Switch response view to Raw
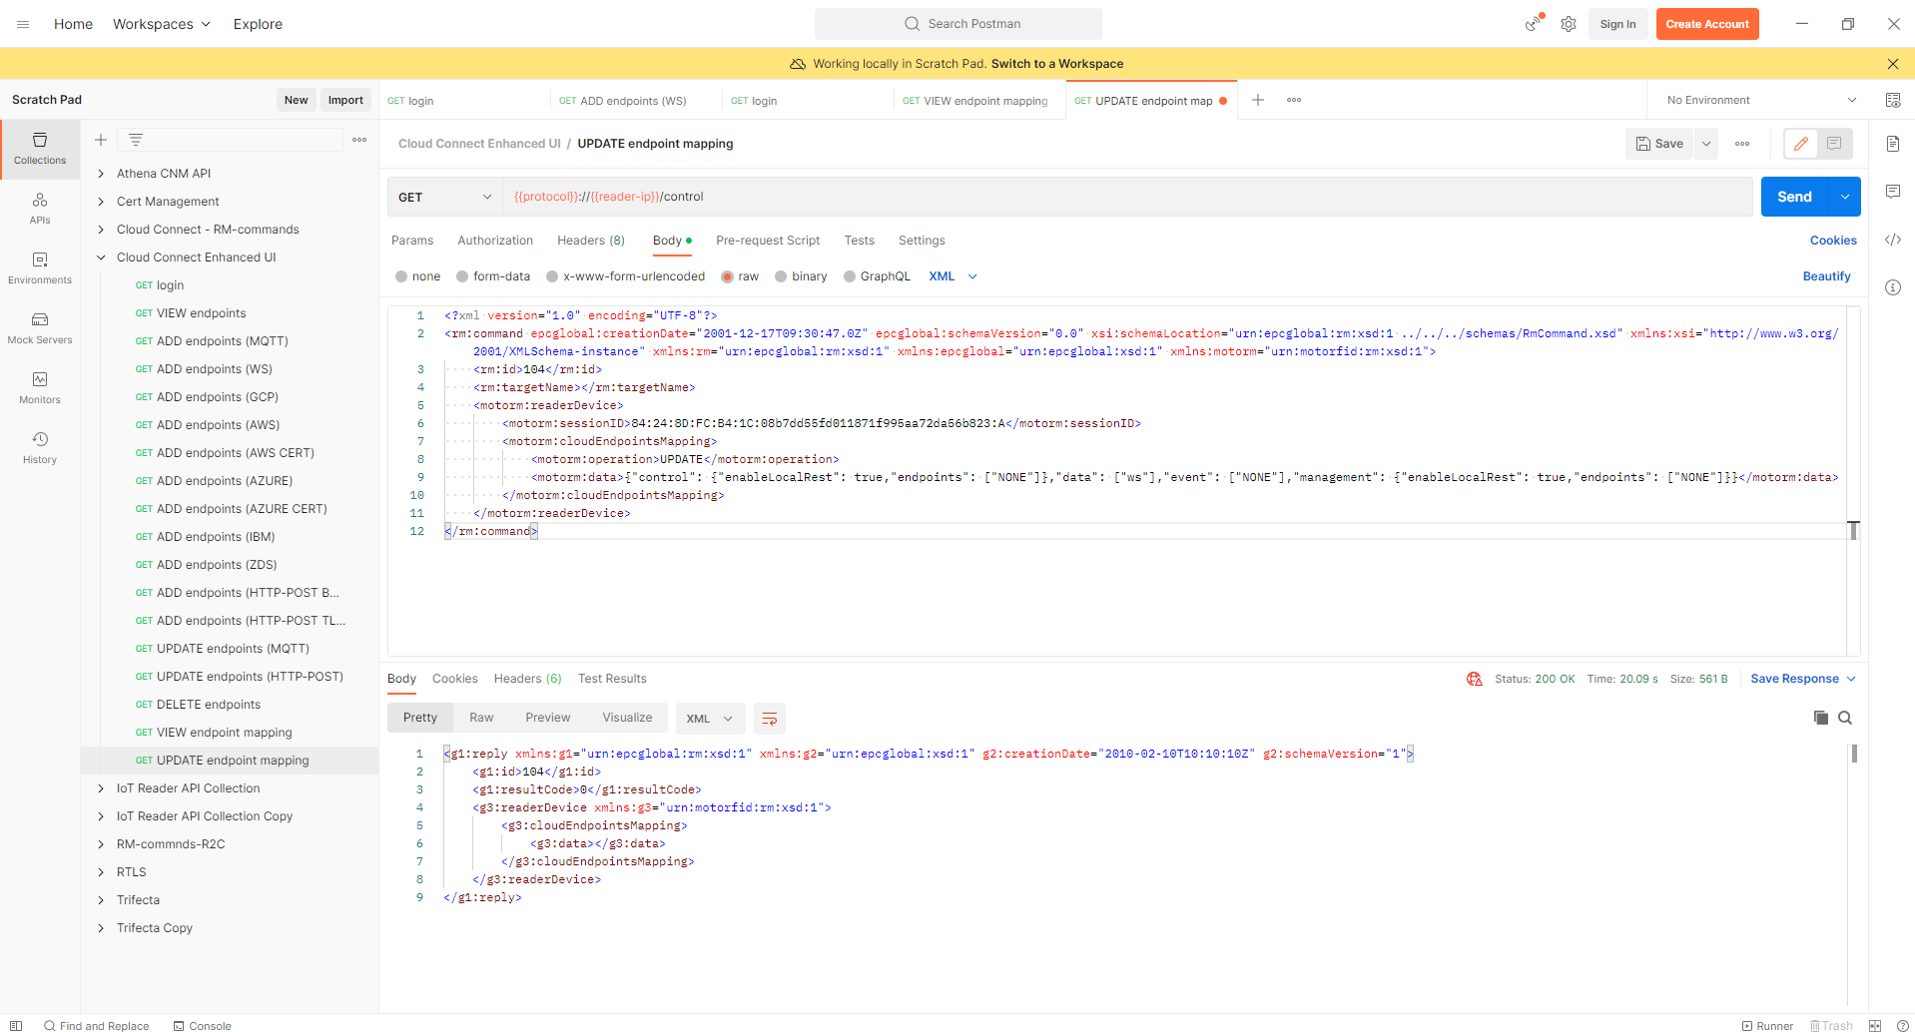Screen dimensions: 1915x1032 point(481,718)
